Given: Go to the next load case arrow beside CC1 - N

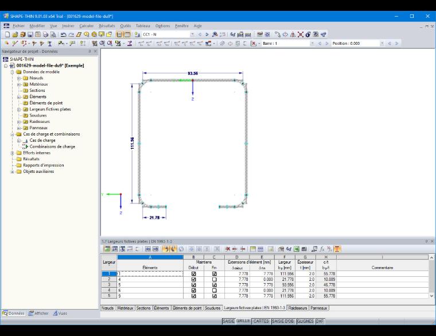Looking at the screenshot, I should point(207,34).
